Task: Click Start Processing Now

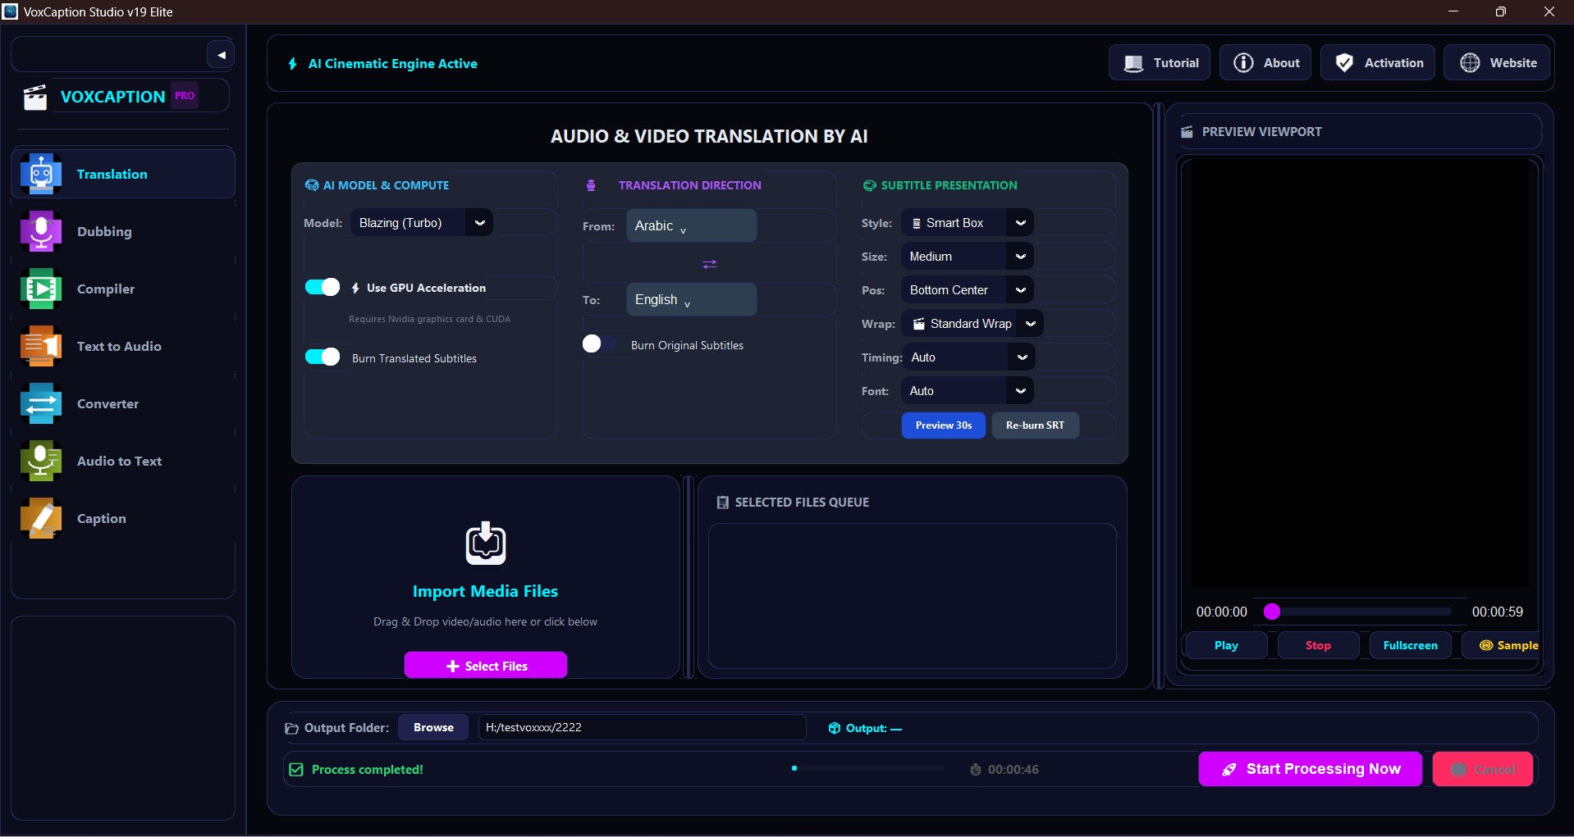Action: point(1311,769)
